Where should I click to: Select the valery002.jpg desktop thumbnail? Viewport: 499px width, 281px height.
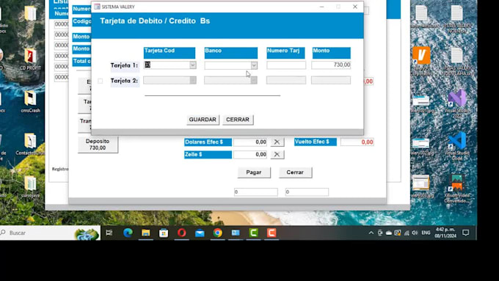click(421, 147)
